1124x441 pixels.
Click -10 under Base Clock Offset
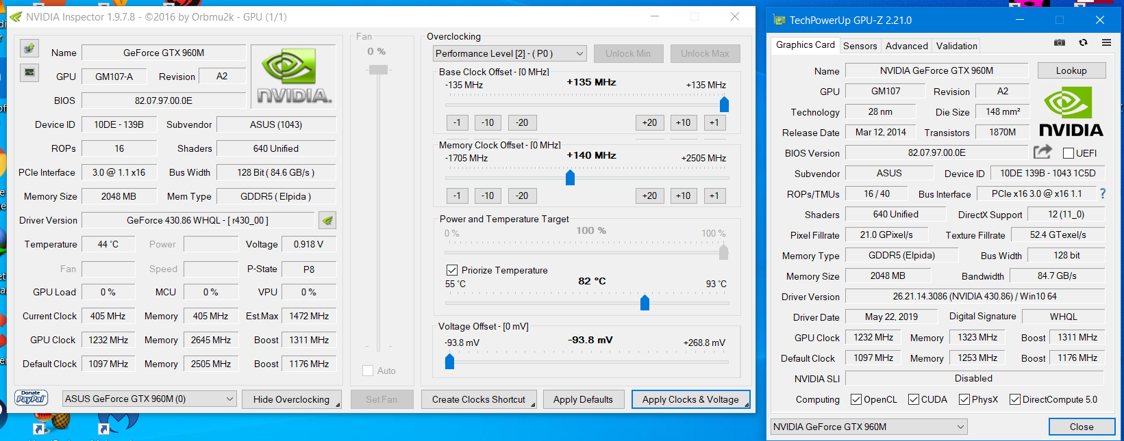tap(488, 122)
